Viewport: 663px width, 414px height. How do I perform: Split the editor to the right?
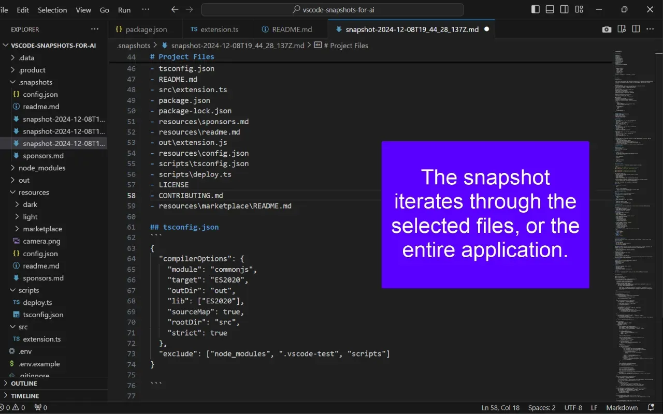[636, 29]
